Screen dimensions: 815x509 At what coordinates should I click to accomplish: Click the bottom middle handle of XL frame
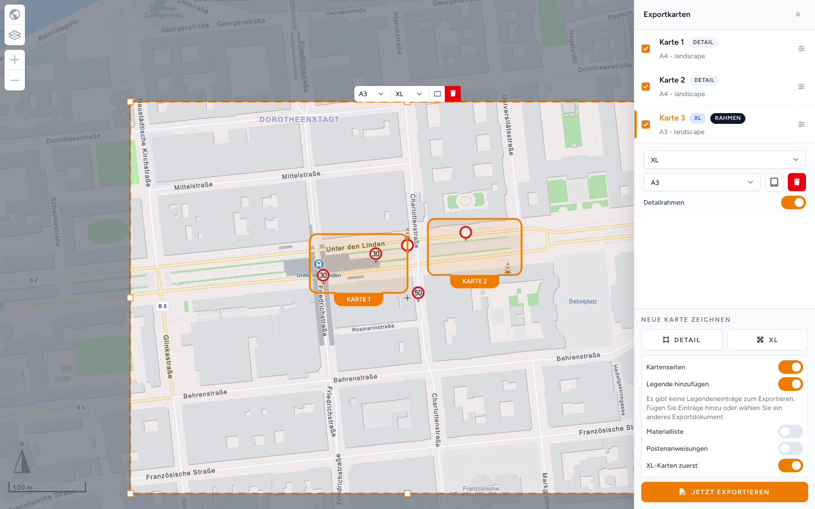[407, 494]
